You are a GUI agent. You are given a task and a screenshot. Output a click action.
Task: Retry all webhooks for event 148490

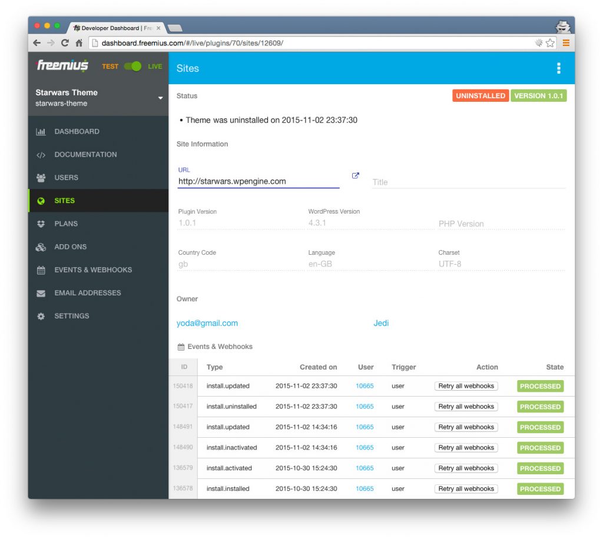point(466,448)
